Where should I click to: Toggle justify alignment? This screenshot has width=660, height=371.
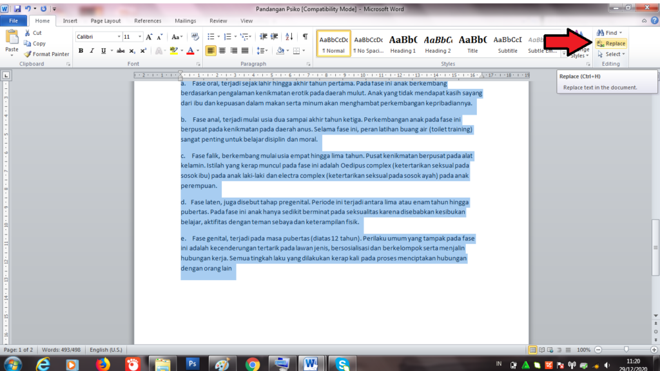click(244, 51)
